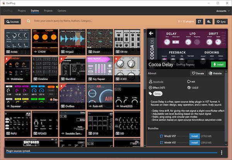Click the green Install button for Cocoa Delay
Screen dimensions: 232x160
click(218, 64)
